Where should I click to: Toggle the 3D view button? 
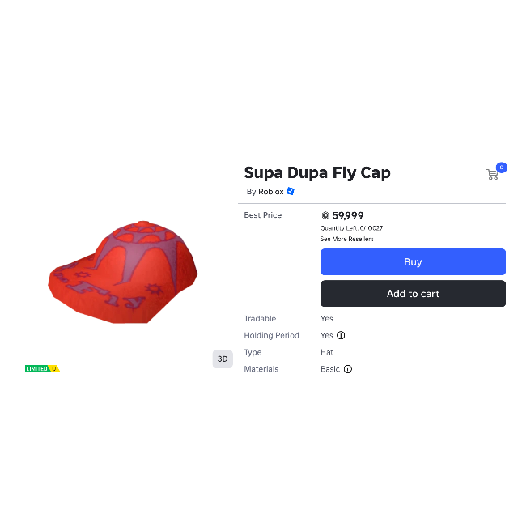[223, 359]
